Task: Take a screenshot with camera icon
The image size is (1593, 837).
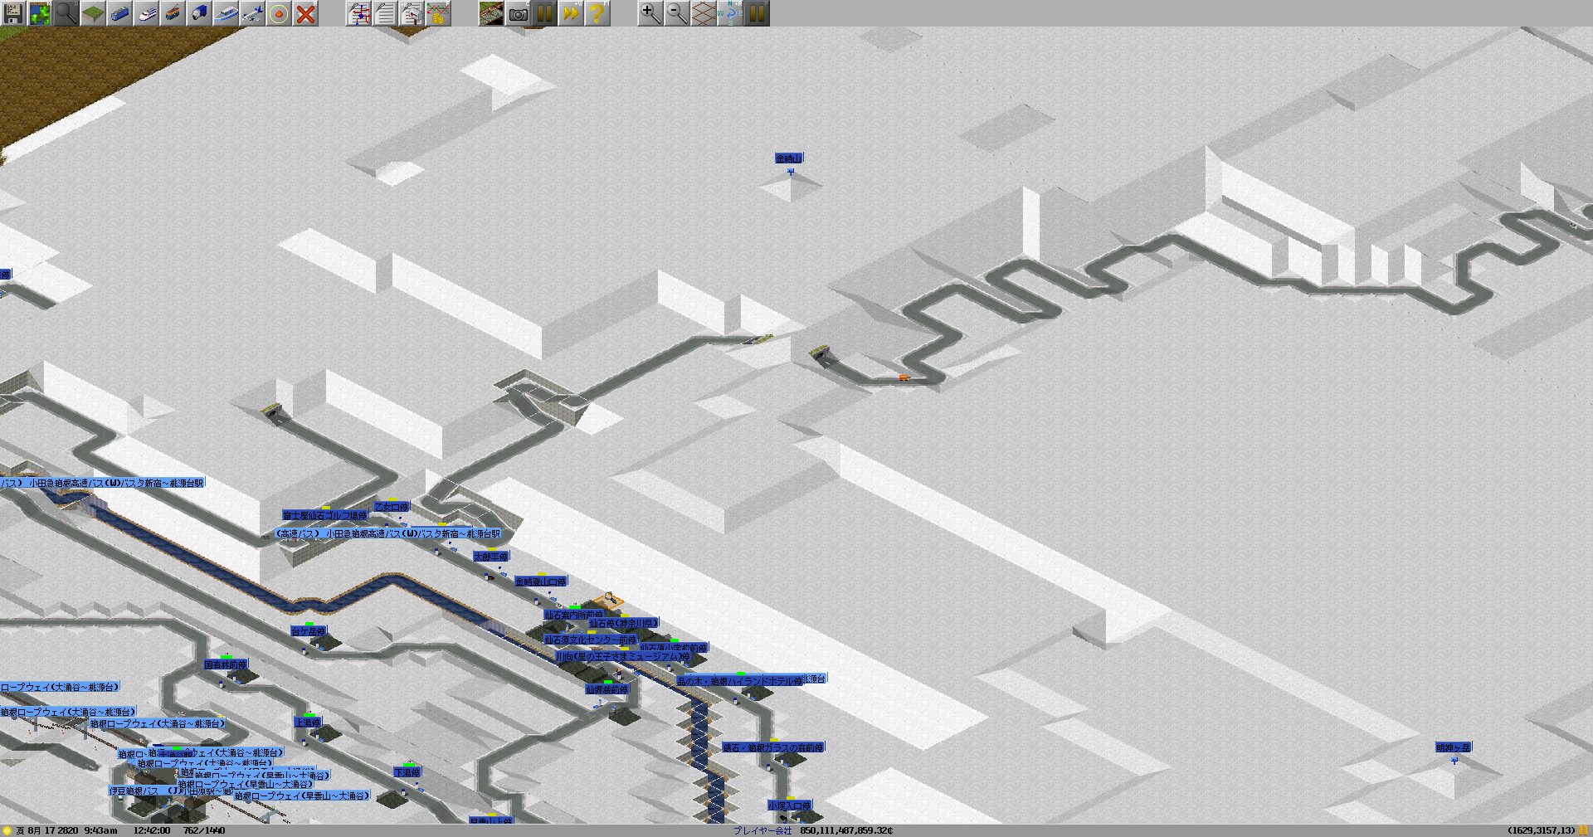Action: coord(518,13)
